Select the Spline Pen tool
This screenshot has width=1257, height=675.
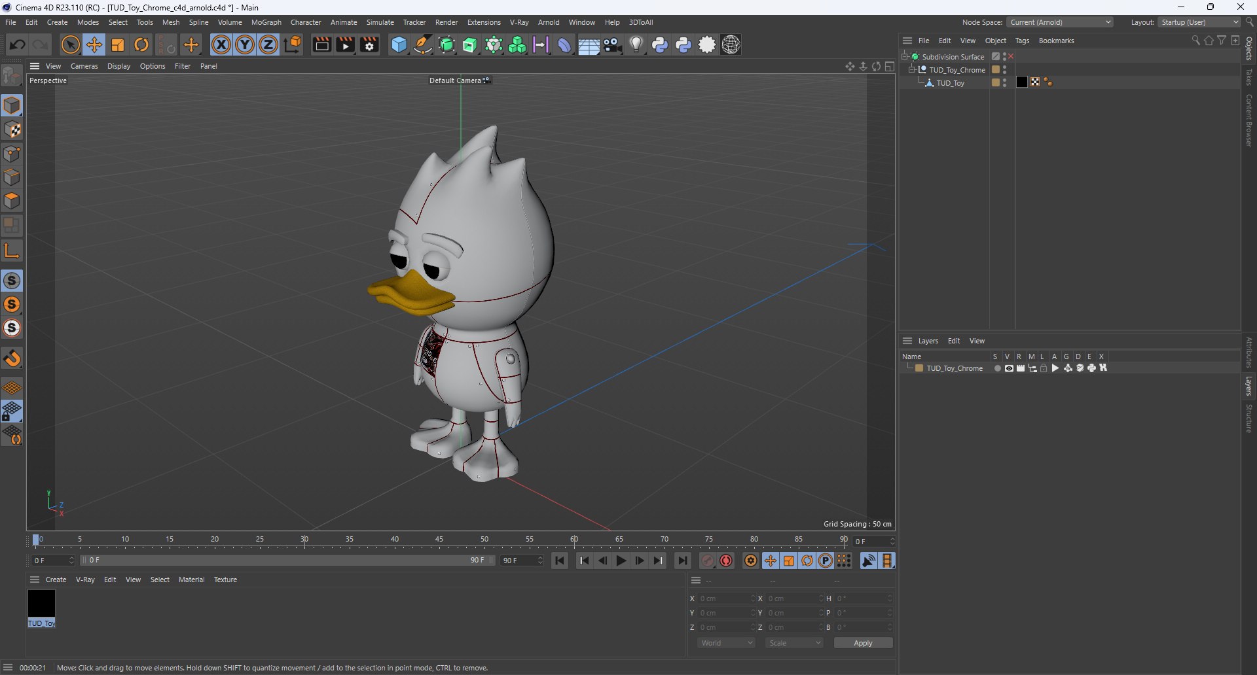click(423, 44)
